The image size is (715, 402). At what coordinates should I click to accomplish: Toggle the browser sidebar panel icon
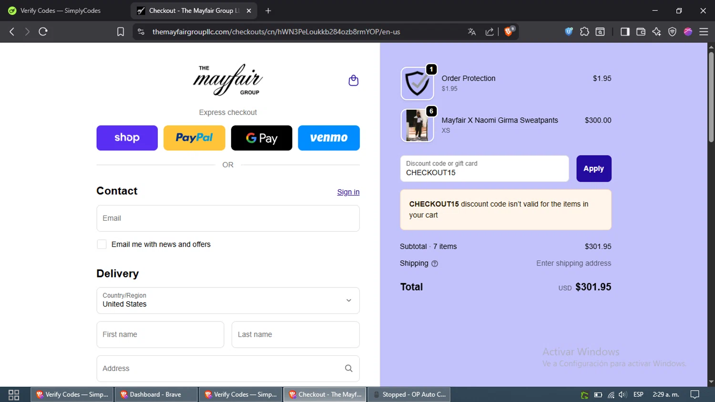click(625, 31)
